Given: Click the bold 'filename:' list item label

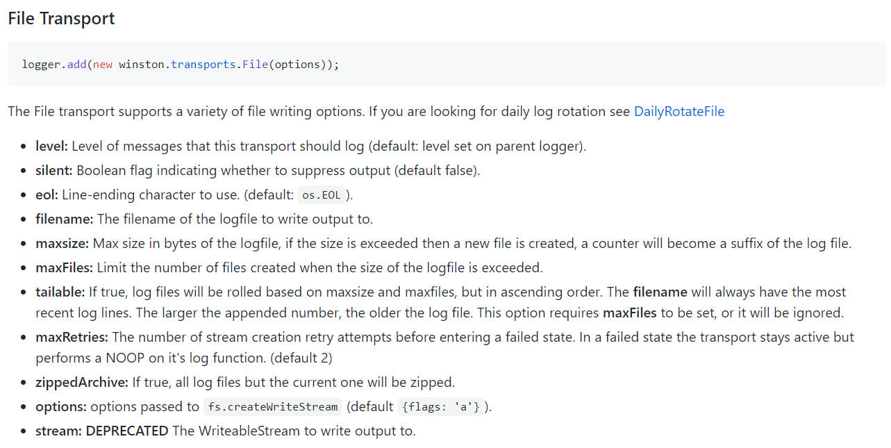Looking at the screenshot, I should 65,219.
